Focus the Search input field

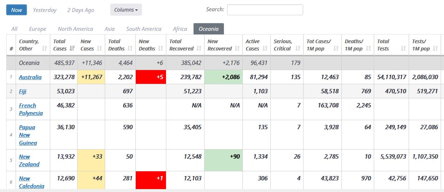click(265, 10)
